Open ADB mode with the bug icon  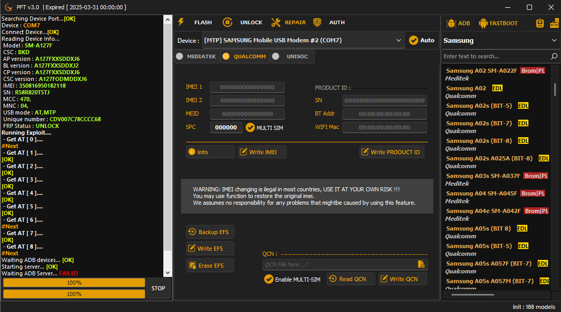click(451, 23)
